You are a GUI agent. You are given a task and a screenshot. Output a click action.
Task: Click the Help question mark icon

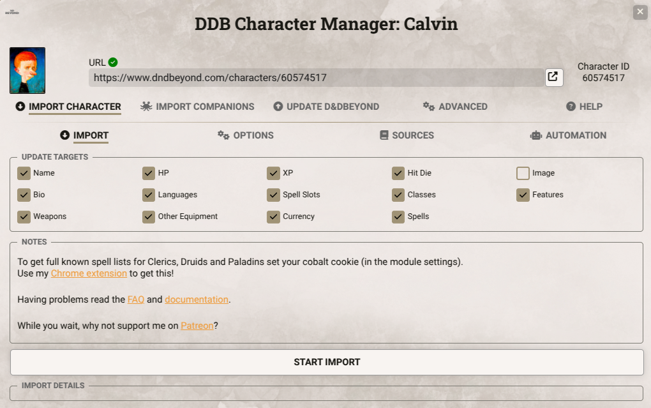click(571, 107)
